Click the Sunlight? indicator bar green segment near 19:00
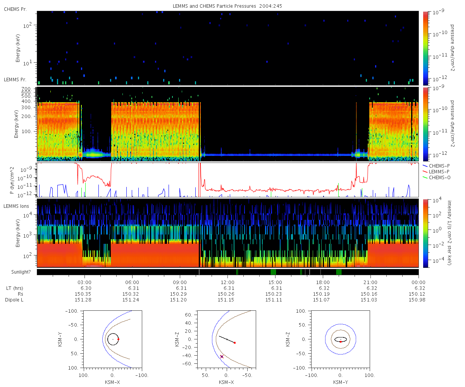 339,272
